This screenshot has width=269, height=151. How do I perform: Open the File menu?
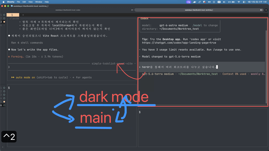(18, 2)
